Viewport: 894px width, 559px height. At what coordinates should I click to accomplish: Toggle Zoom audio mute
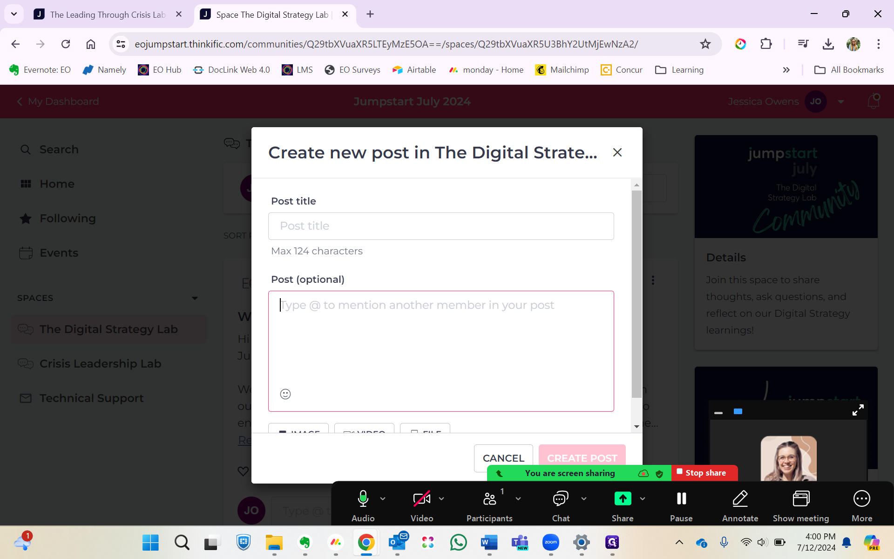pyautogui.click(x=363, y=505)
